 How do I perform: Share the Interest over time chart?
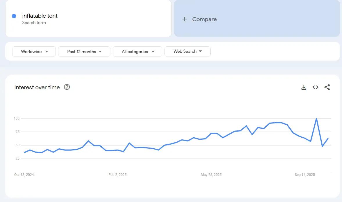coord(327,87)
